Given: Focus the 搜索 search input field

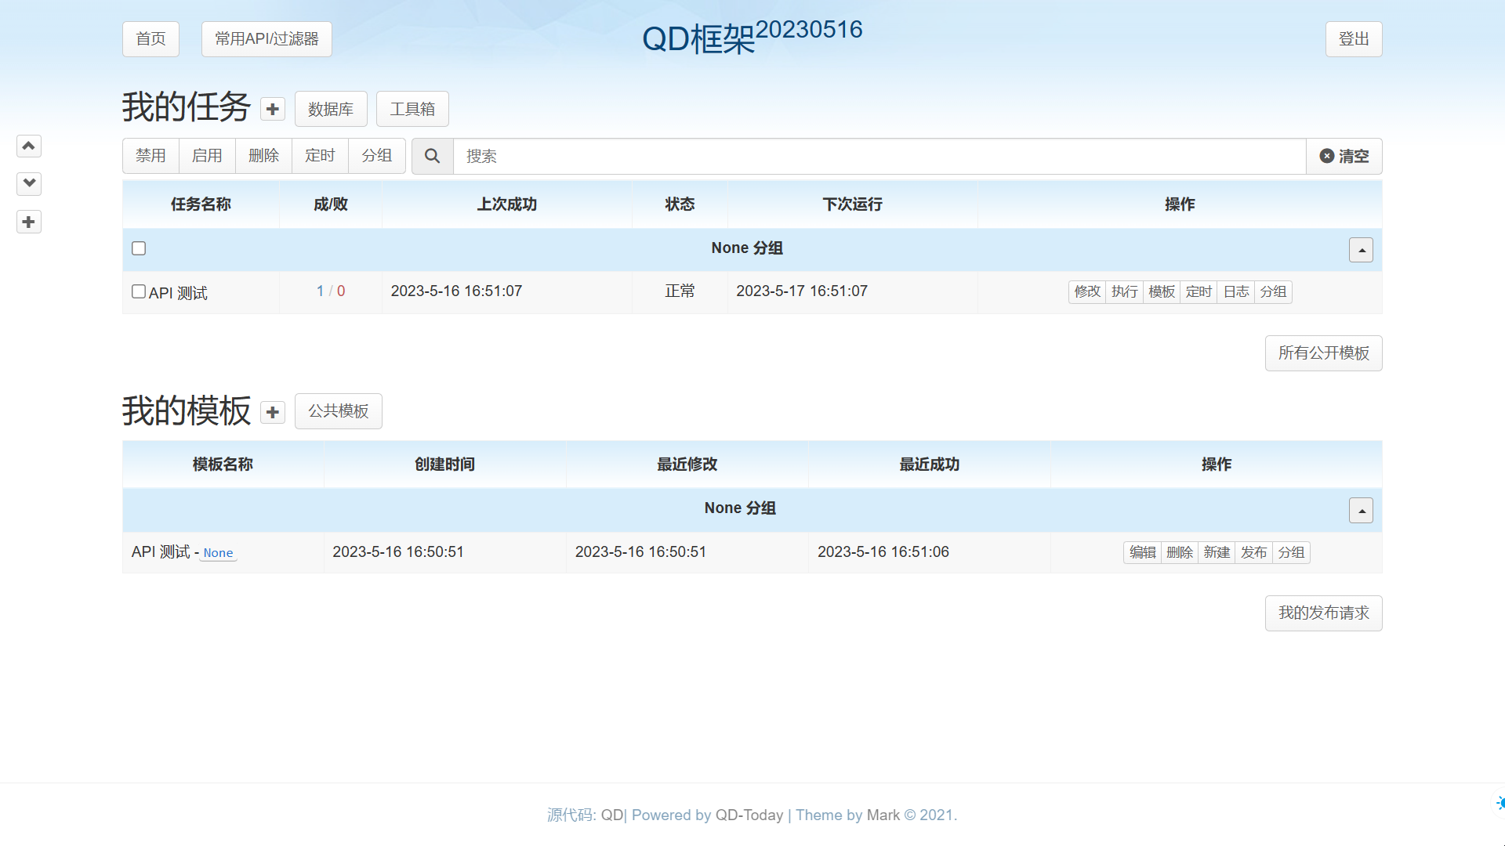Looking at the screenshot, I should pyautogui.click(x=878, y=156).
